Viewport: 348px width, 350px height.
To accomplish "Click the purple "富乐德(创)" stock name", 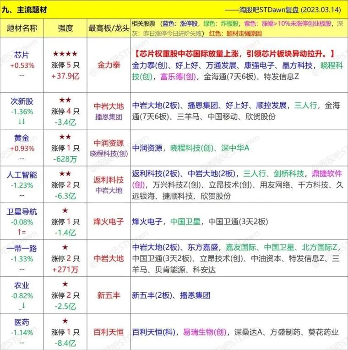I will coord(178,77).
